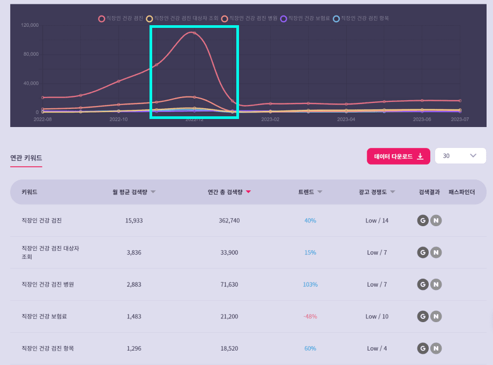Sort by 연간 총 검색량 column arrow
The image size is (493, 365).
click(248, 192)
